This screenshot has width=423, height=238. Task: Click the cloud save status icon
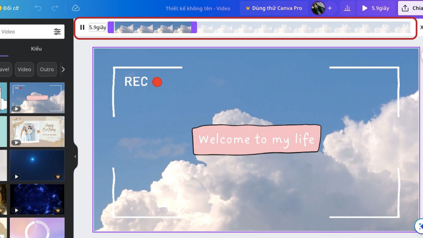tap(76, 8)
